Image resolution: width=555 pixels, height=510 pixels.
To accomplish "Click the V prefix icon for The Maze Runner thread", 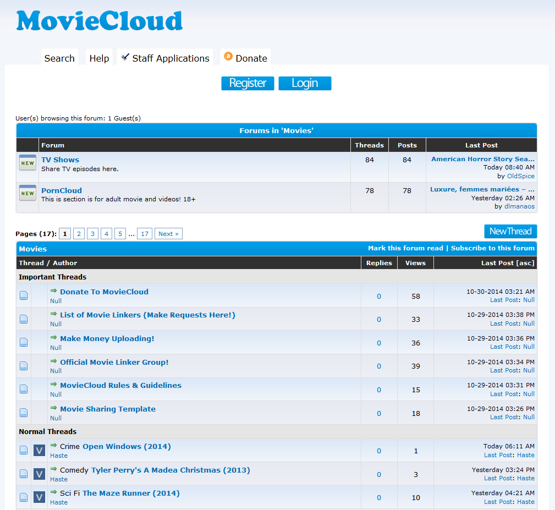I will [x=39, y=497].
